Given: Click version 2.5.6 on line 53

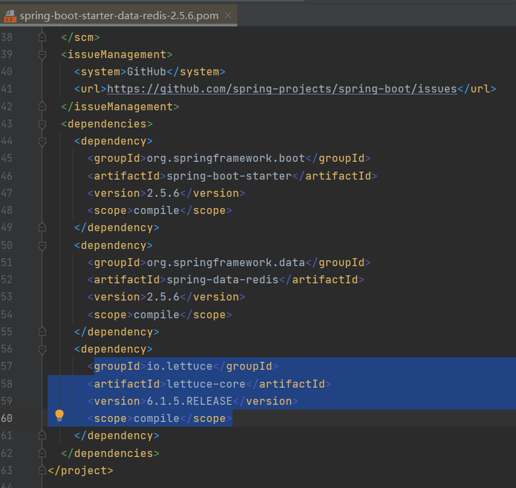Looking at the screenshot, I should click(x=163, y=297).
